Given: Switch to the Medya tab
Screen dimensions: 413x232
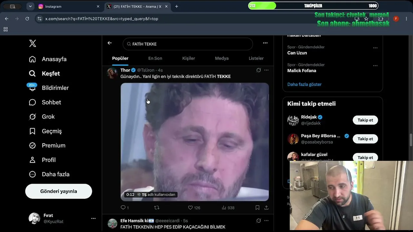Looking at the screenshot, I should (x=222, y=58).
